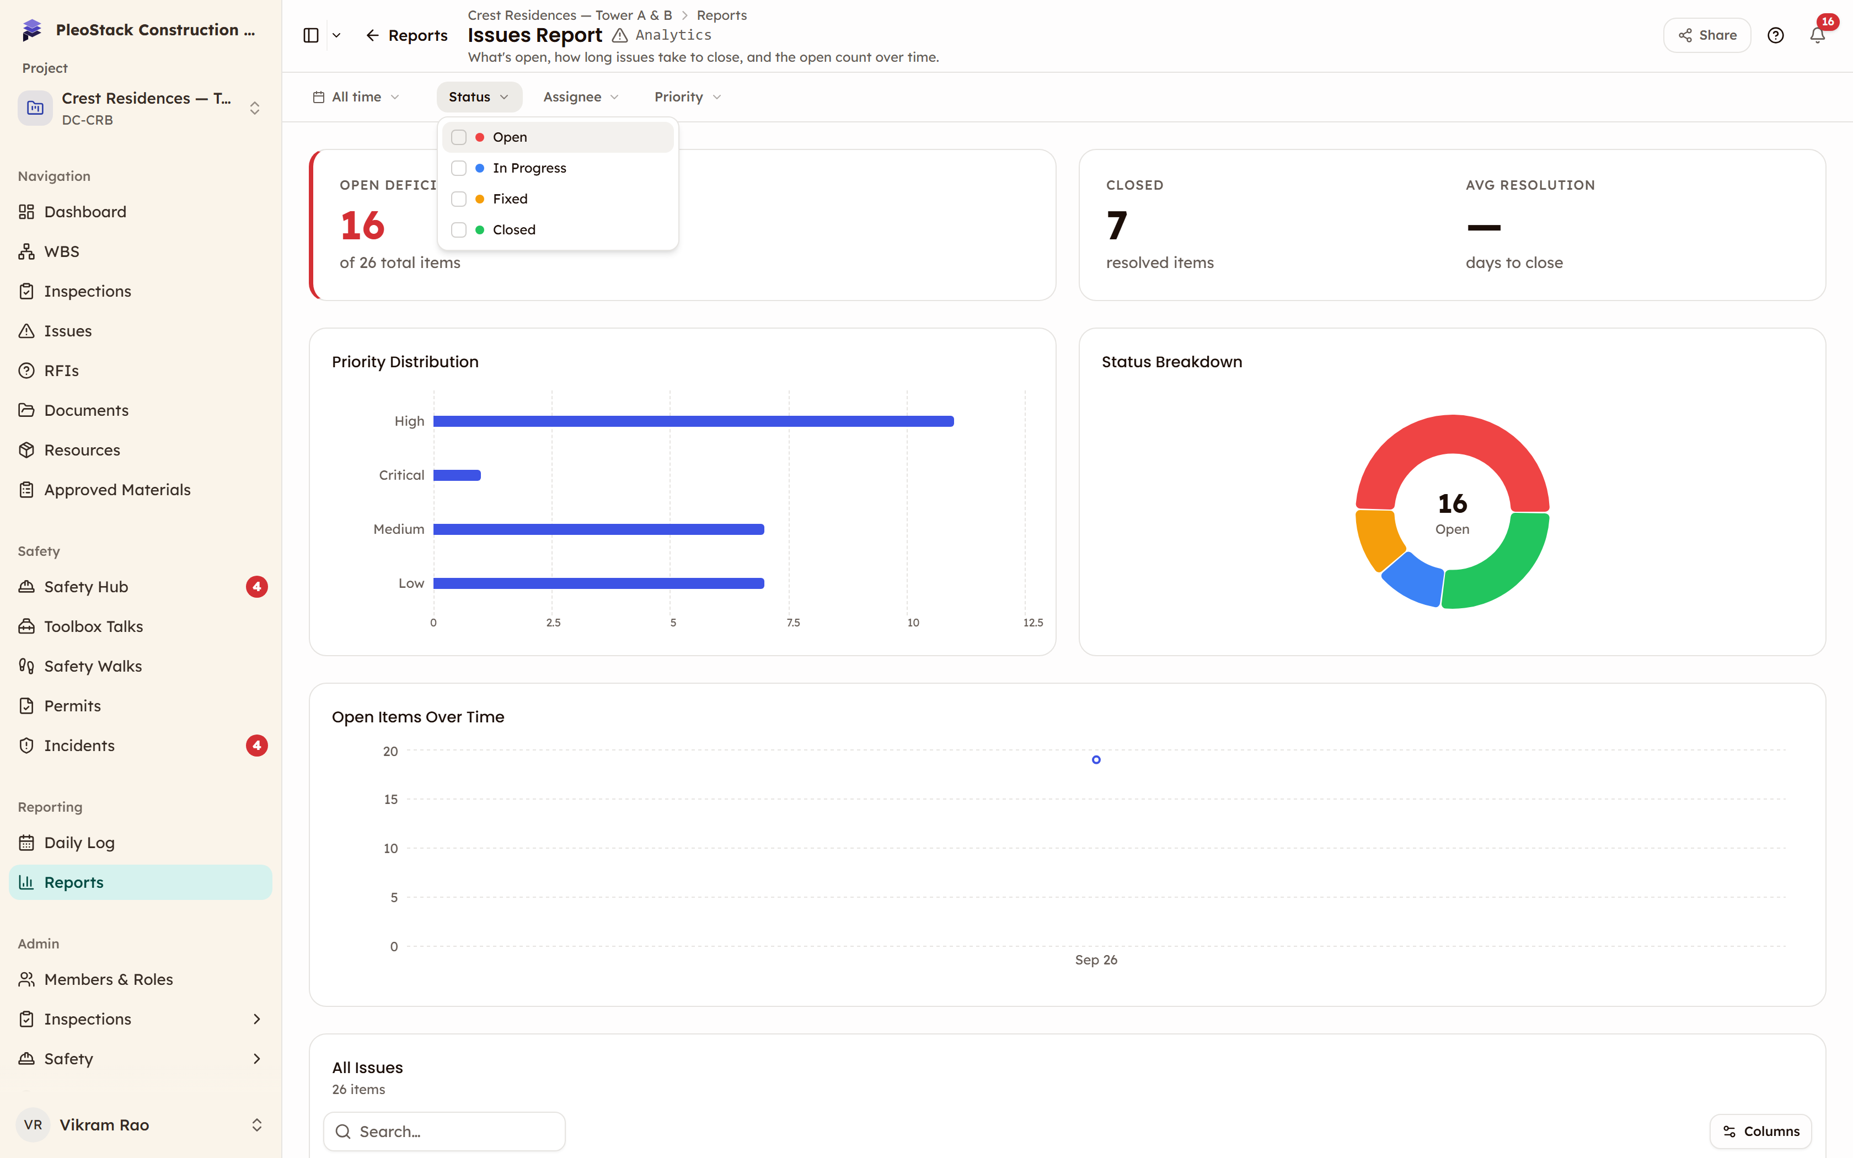Click the Daily Log calendar icon

pos(27,843)
